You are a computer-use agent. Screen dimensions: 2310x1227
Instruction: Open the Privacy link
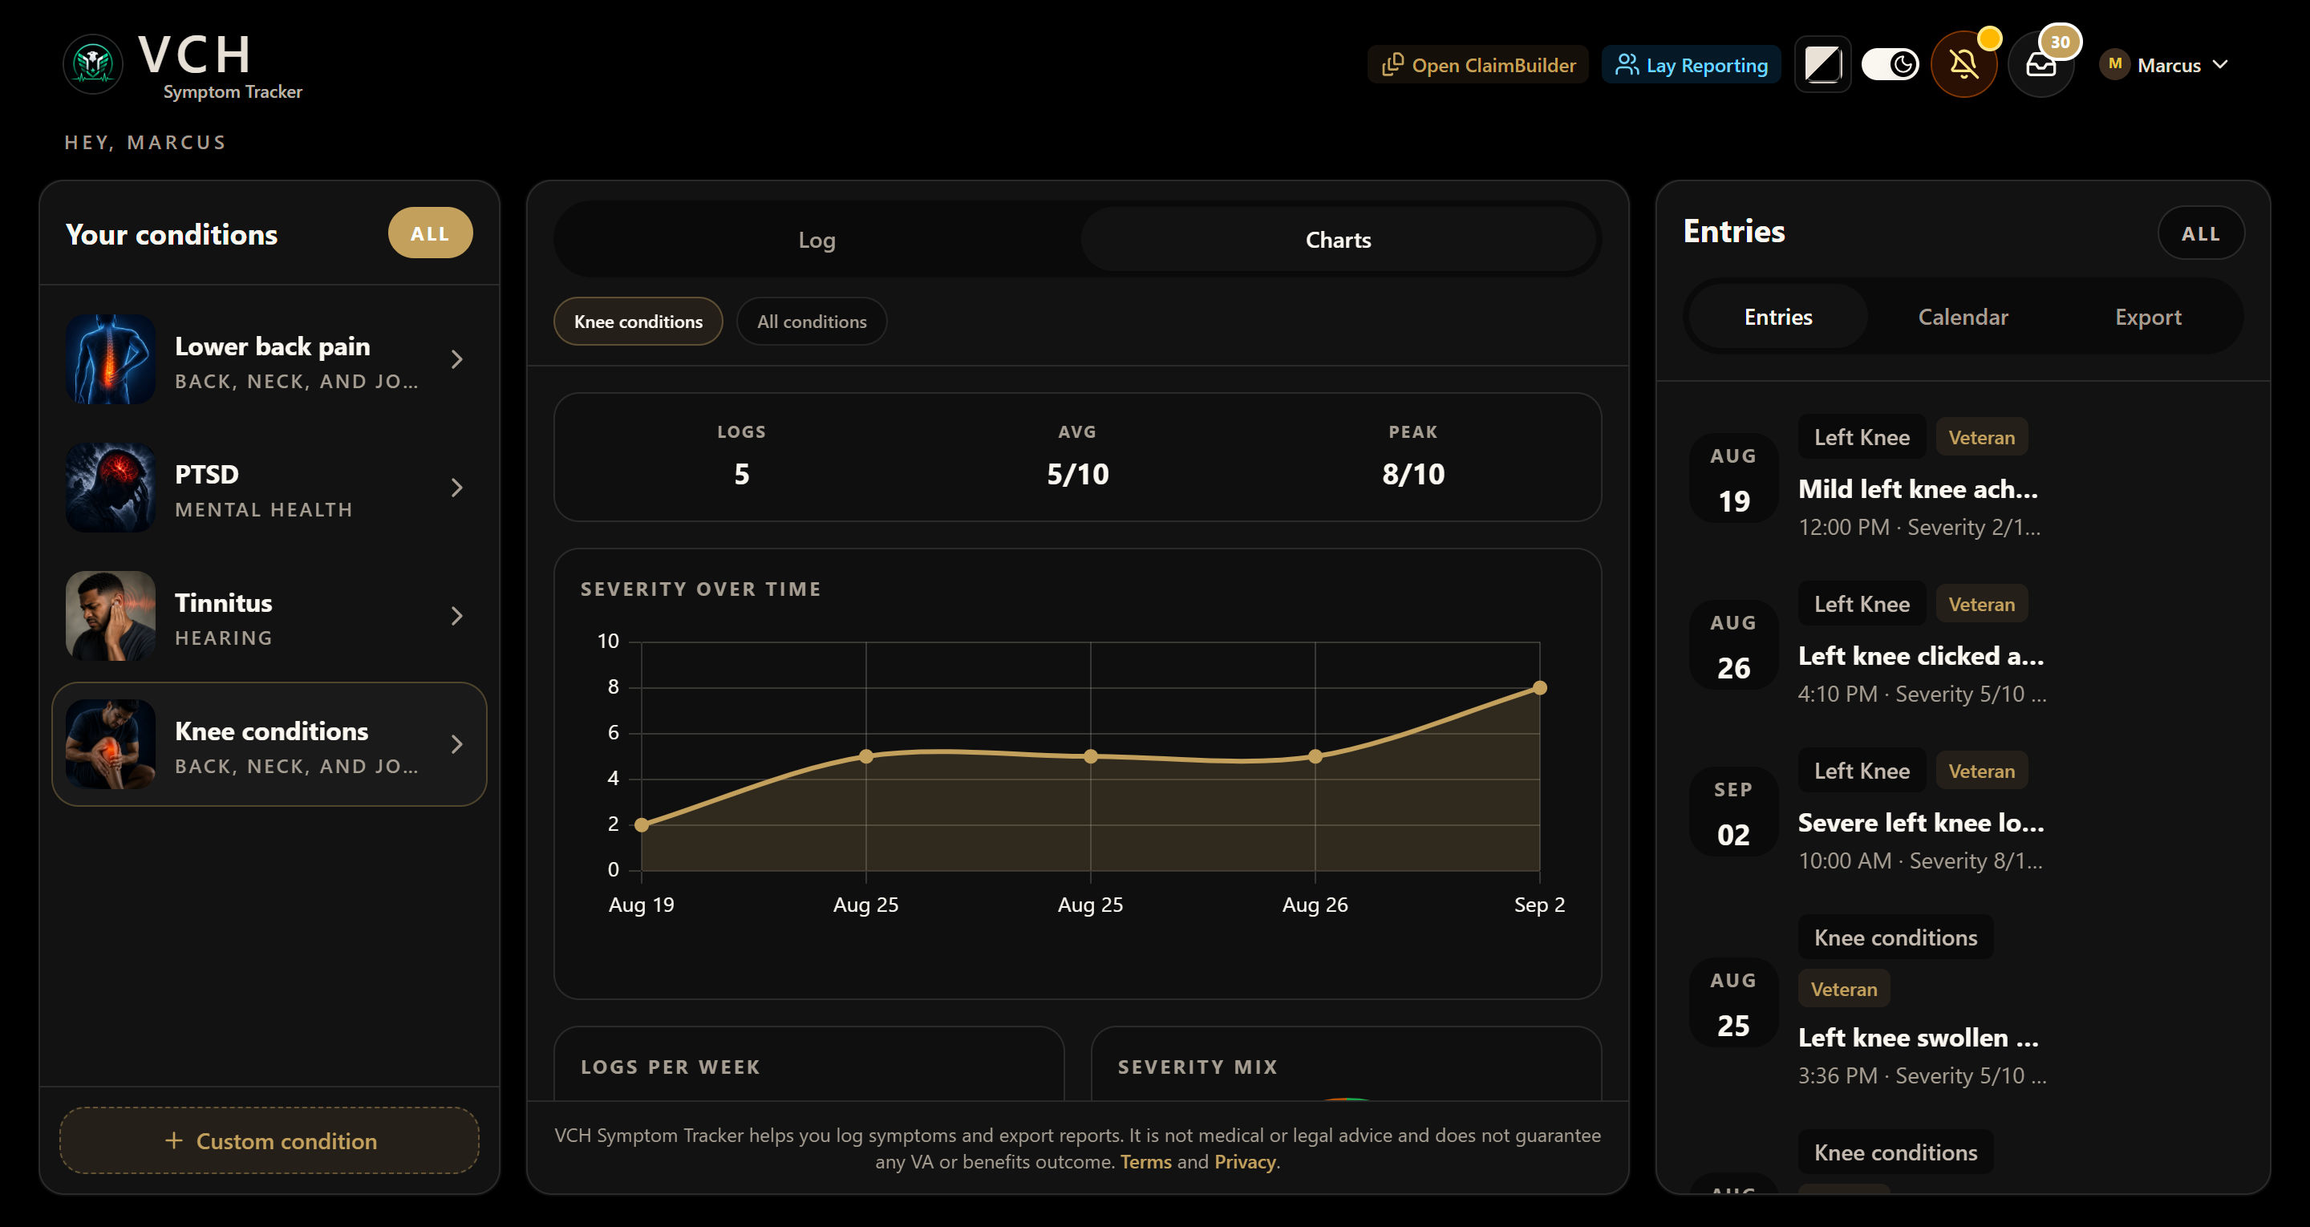tap(1245, 1161)
